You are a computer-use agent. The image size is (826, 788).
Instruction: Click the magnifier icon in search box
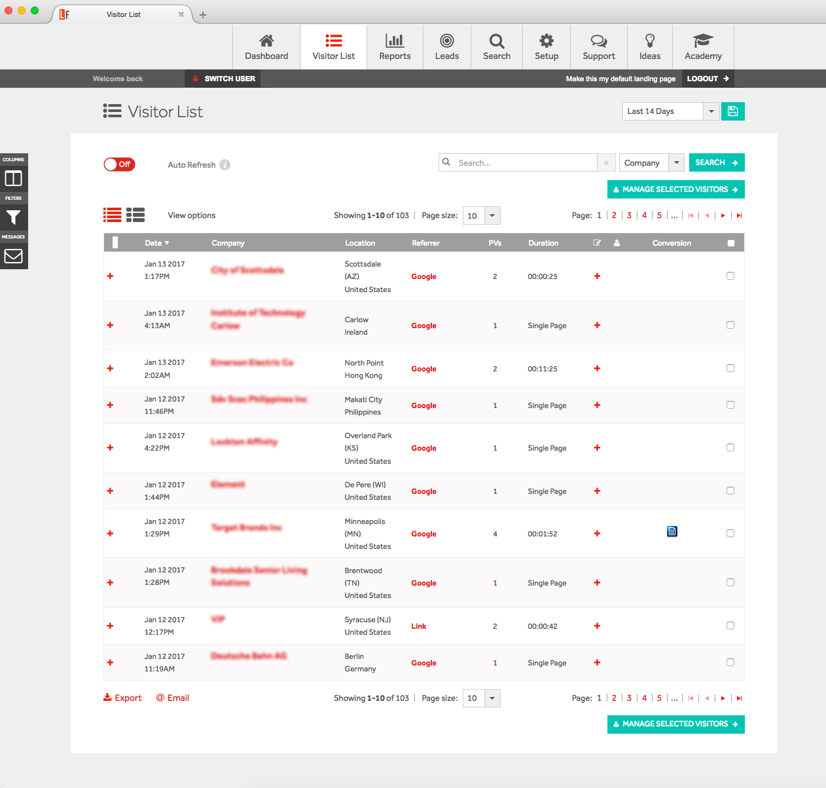(446, 162)
